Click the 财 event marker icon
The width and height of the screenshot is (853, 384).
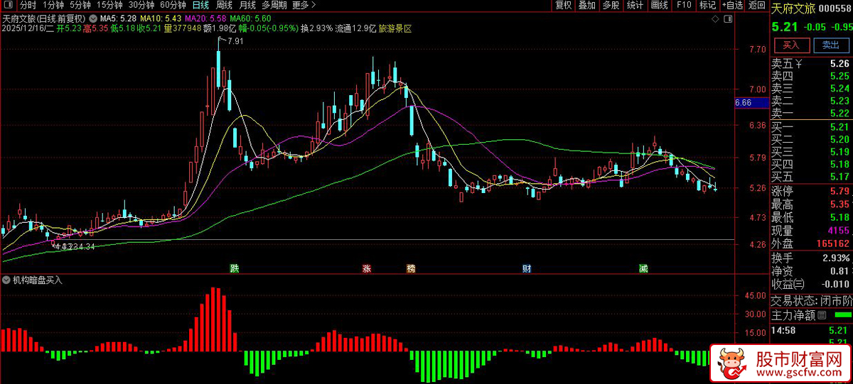(x=527, y=268)
